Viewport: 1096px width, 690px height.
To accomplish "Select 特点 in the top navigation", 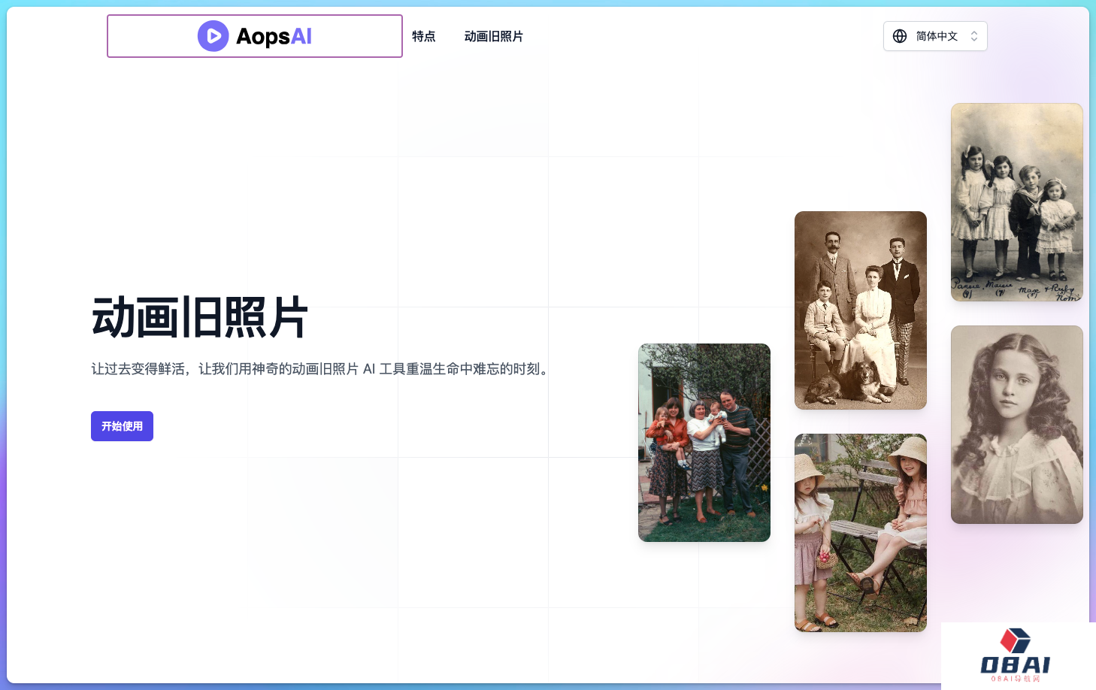I will (x=424, y=36).
